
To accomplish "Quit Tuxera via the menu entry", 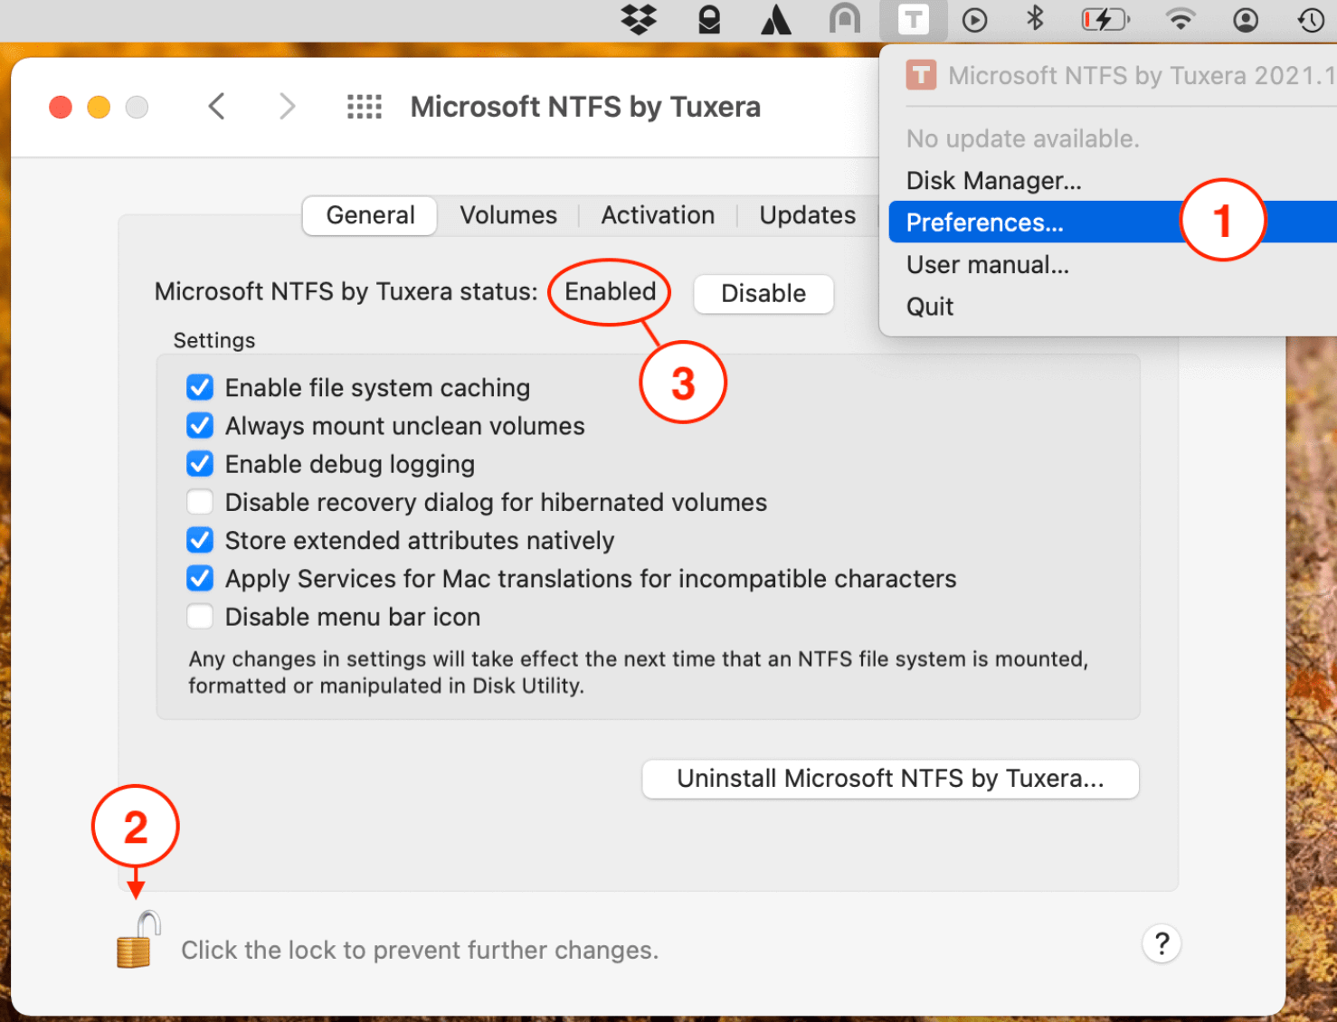I will [930, 306].
